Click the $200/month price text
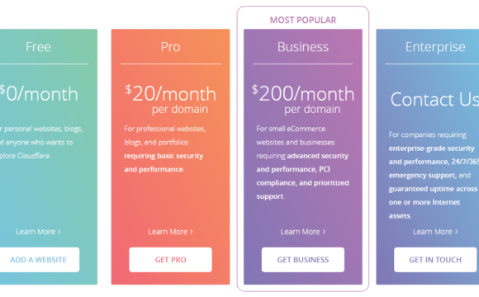This screenshot has height=297, width=479. (x=303, y=93)
